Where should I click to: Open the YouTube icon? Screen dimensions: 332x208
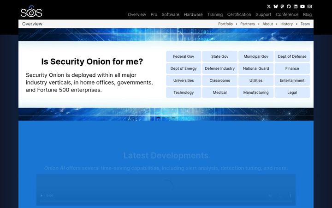click(x=302, y=6)
